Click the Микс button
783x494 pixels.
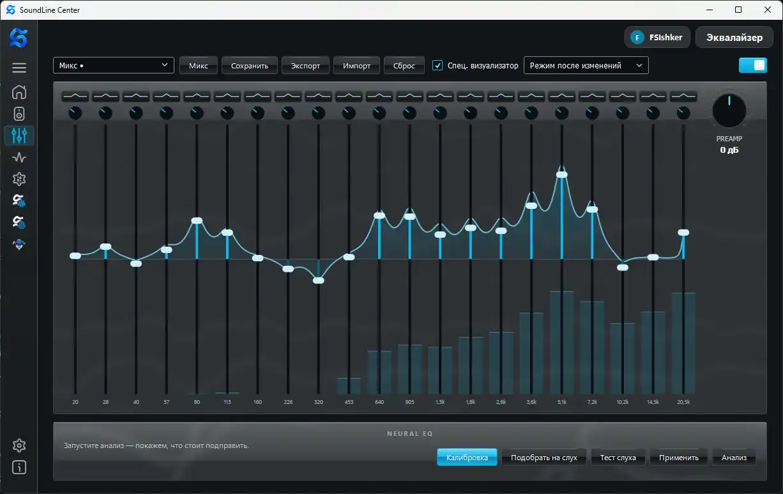point(199,66)
